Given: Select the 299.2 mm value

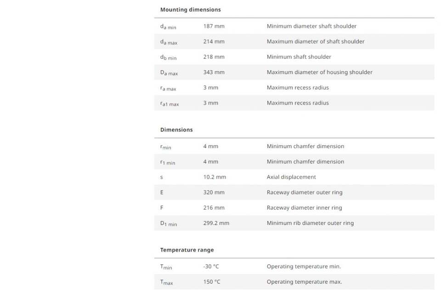Looking at the screenshot, I should tap(216, 223).
